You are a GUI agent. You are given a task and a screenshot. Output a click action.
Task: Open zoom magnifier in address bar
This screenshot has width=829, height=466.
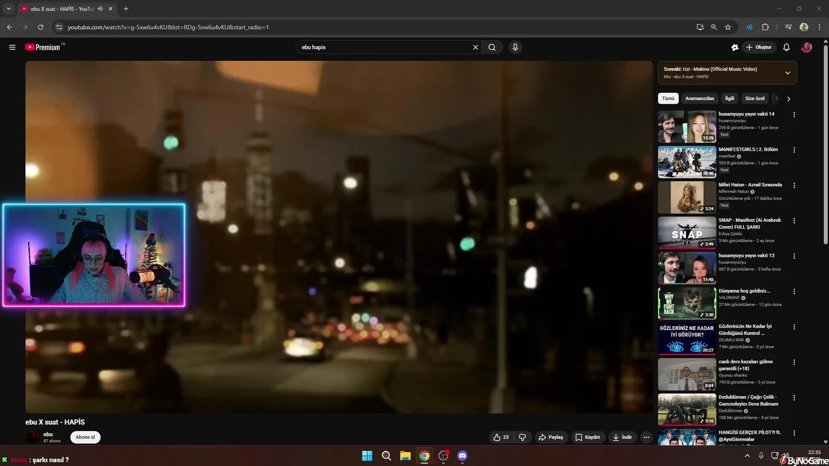point(714,27)
